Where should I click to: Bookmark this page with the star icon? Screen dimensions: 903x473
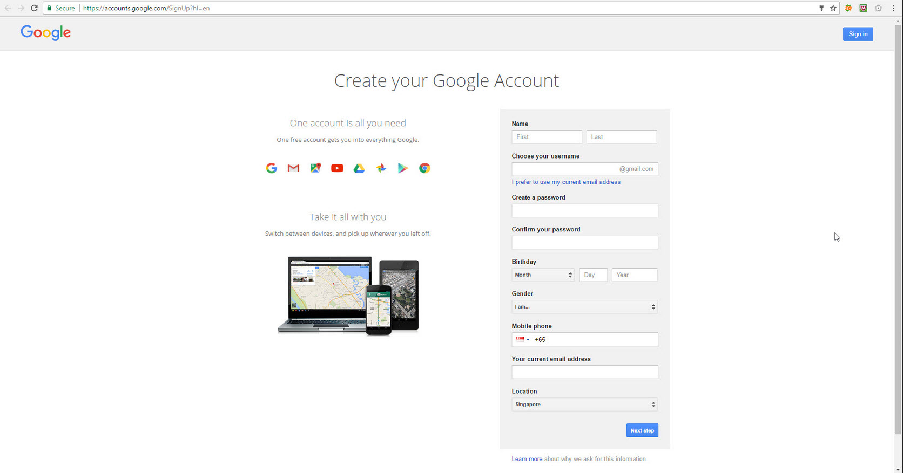pyautogui.click(x=833, y=8)
